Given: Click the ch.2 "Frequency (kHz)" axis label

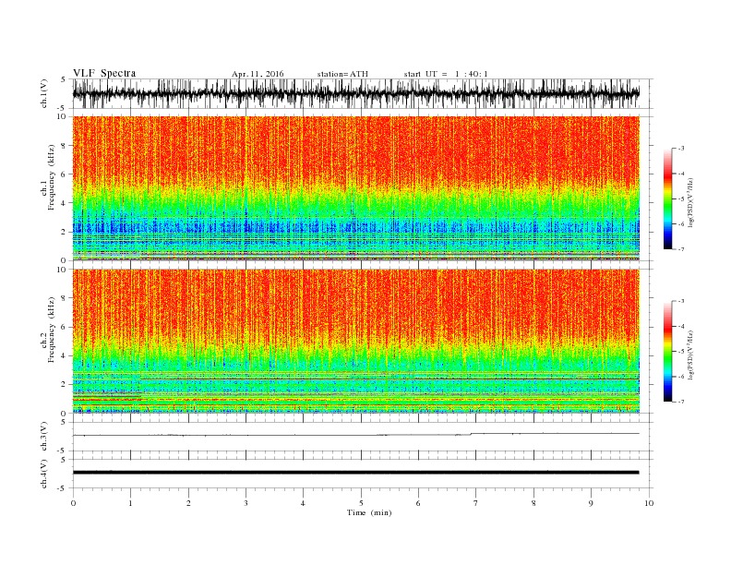Looking at the screenshot, I should click(52, 329).
